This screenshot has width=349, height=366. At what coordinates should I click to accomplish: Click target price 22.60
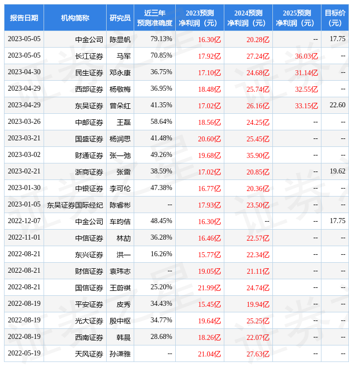[x=337, y=105]
